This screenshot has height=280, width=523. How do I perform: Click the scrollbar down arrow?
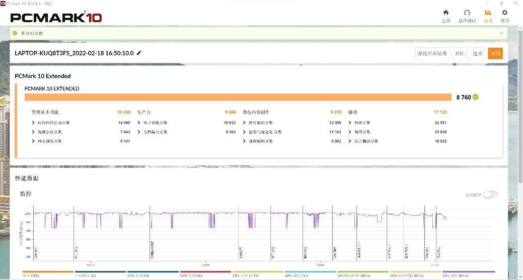pyautogui.click(x=520, y=277)
